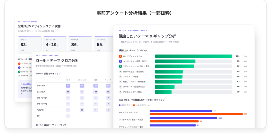This screenshot has width=271, height=137.
Task: Click the orange 今後知見がほしい legend square
Action: [134, 105]
